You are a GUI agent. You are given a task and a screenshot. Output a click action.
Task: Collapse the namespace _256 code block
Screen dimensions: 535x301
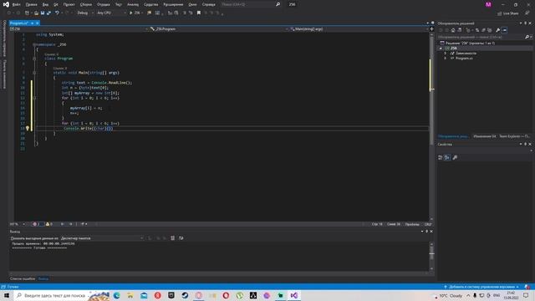click(x=34, y=44)
